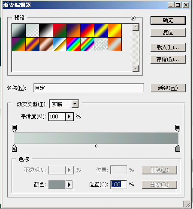Click the right opacity stop above gradient bar
Screen dimensions: 193x209
[x=178, y=128]
